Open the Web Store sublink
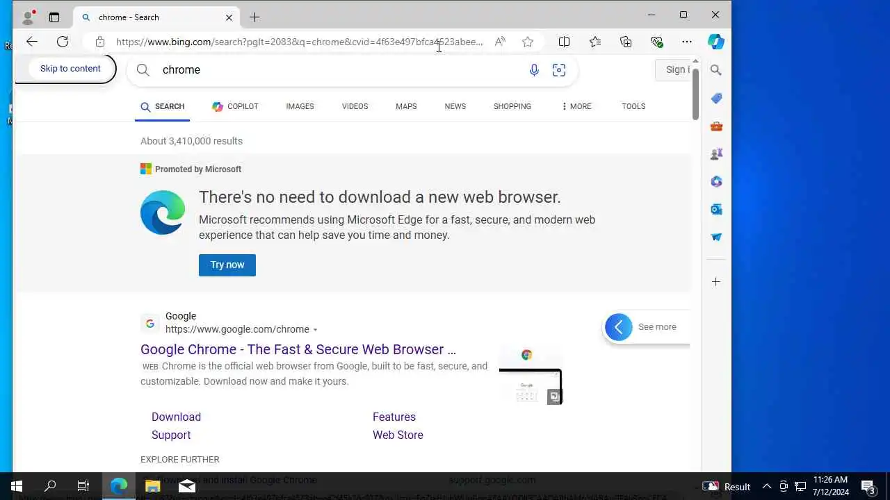Image resolution: width=890 pixels, height=500 pixels. coord(398,435)
